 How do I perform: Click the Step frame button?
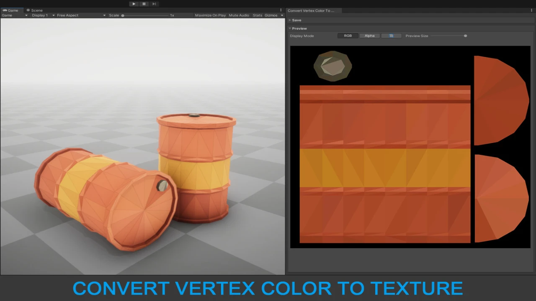154,4
